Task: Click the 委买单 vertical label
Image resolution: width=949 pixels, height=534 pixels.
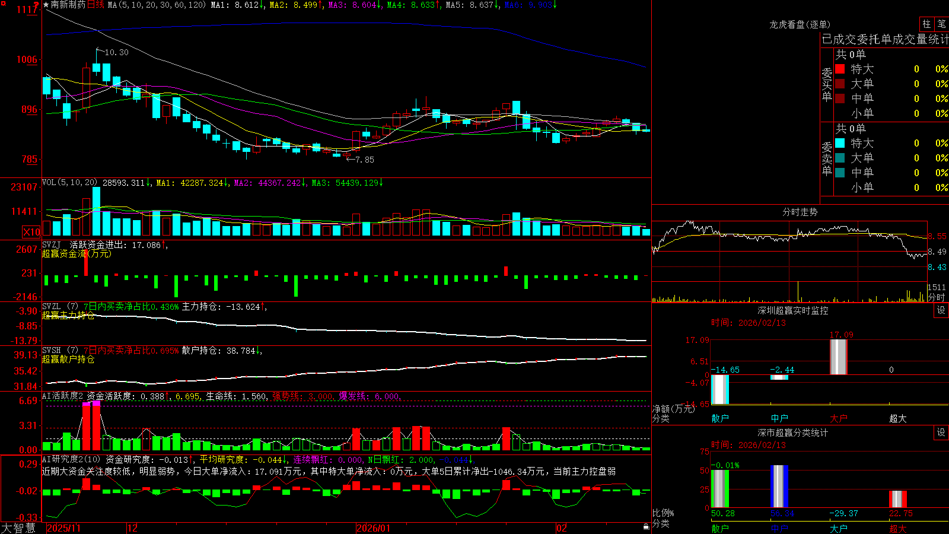Action: [827, 85]
